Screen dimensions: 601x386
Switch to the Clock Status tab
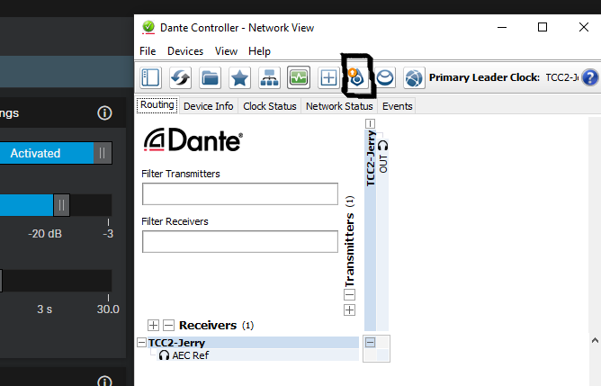tap(270, 106)
